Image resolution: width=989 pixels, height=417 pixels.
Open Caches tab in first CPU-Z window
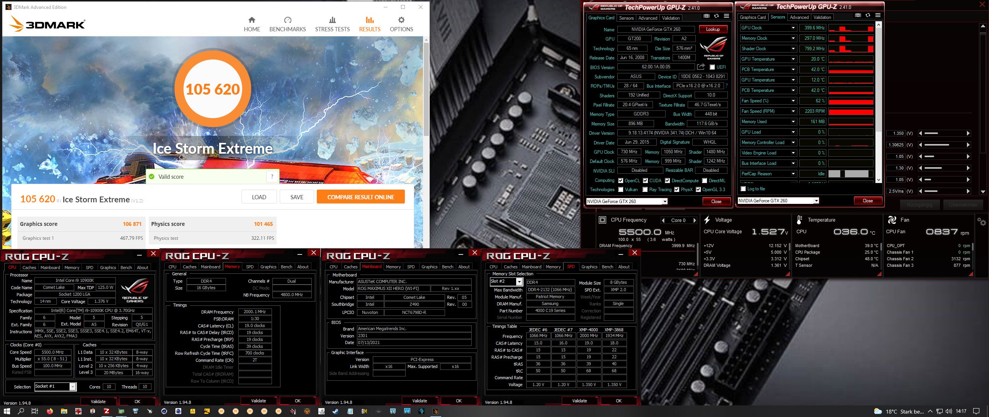(x=29, y=268)
